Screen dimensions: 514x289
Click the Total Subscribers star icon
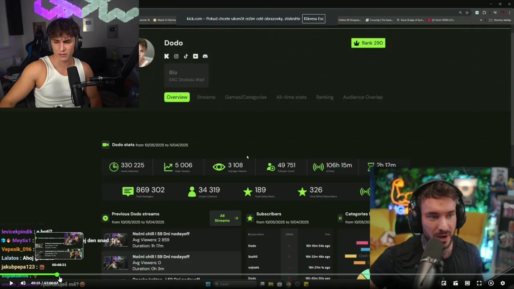click(248, 192)
